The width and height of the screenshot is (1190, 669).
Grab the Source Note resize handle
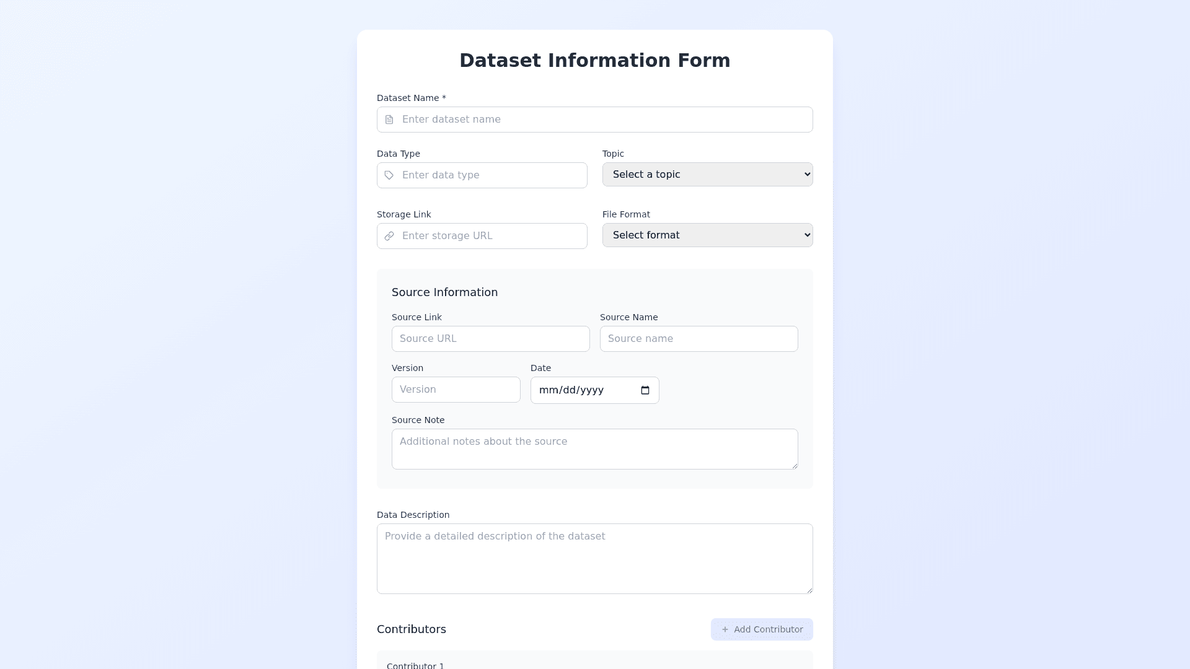point(795,466)
